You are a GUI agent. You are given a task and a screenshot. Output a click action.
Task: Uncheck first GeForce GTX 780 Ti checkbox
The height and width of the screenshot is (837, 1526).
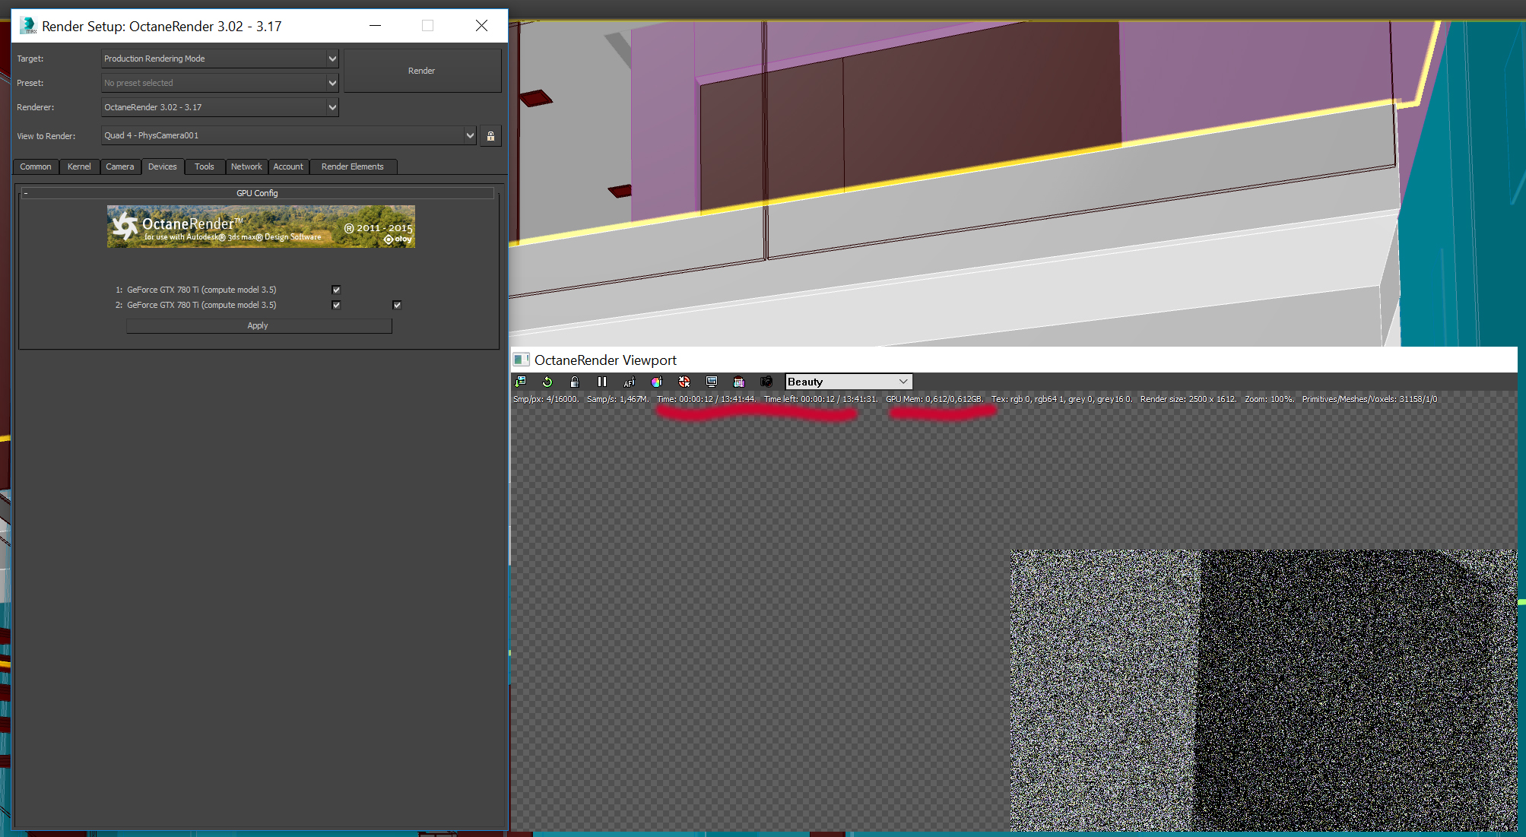pyautogui.click(x=336, y=290)
